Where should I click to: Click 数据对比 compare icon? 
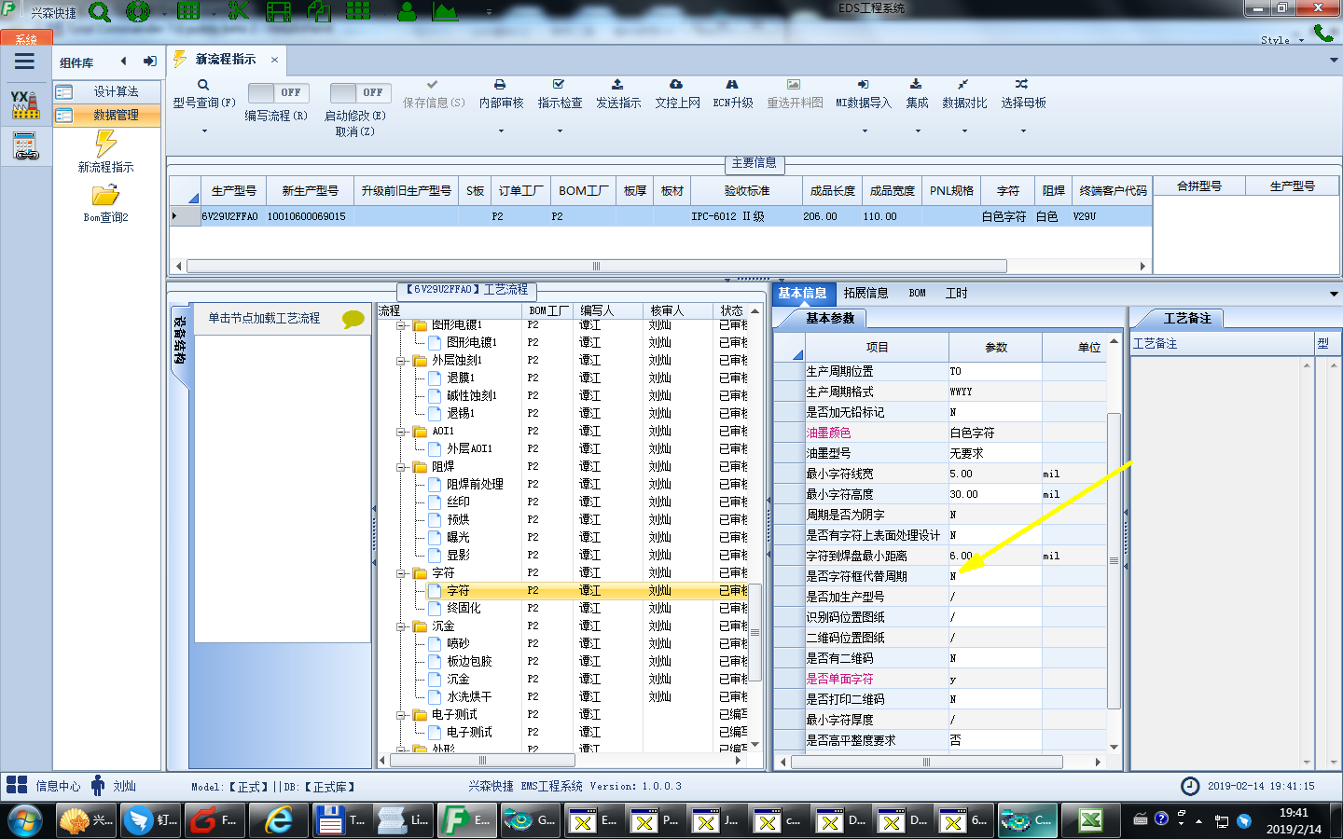tap(962, 85)
